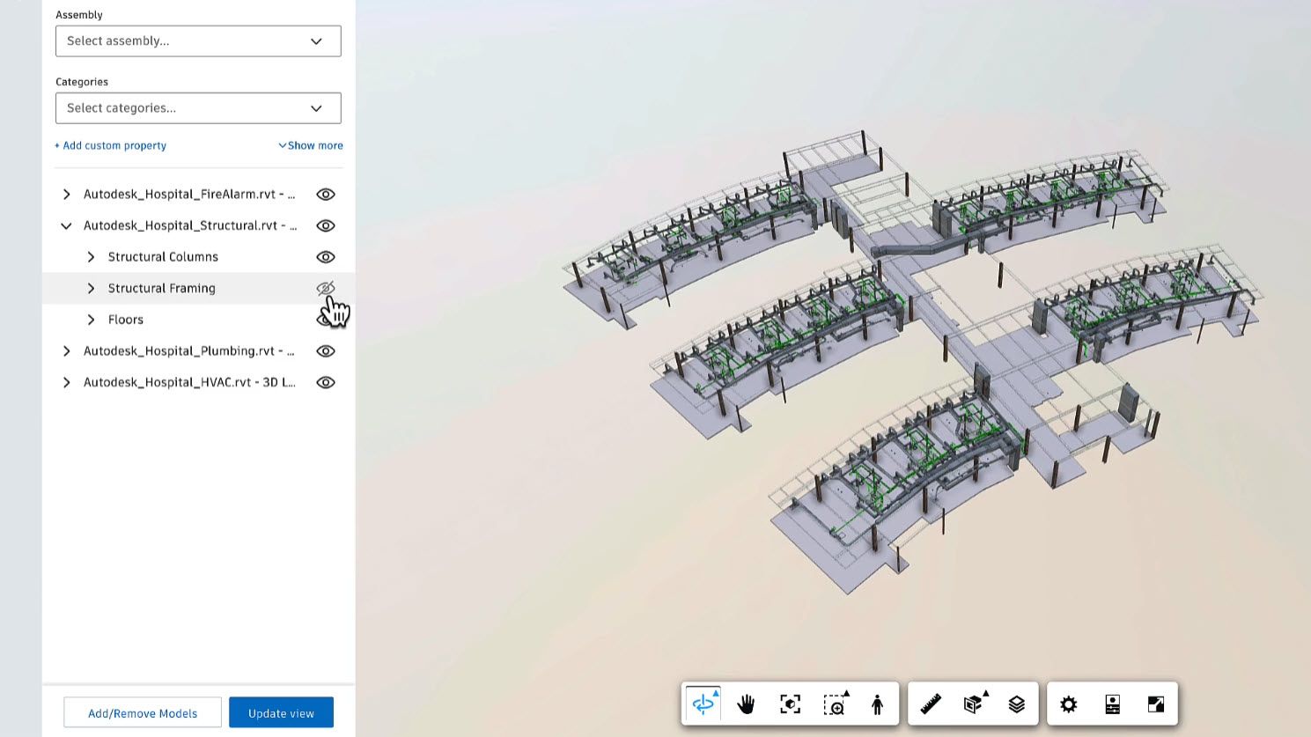Select the Zoom window tool

click(835, 704)
